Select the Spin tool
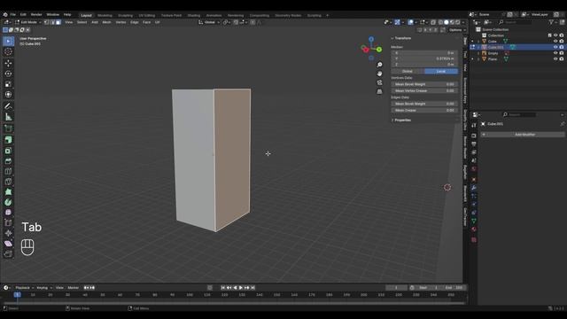 click(x=8, y=202)
